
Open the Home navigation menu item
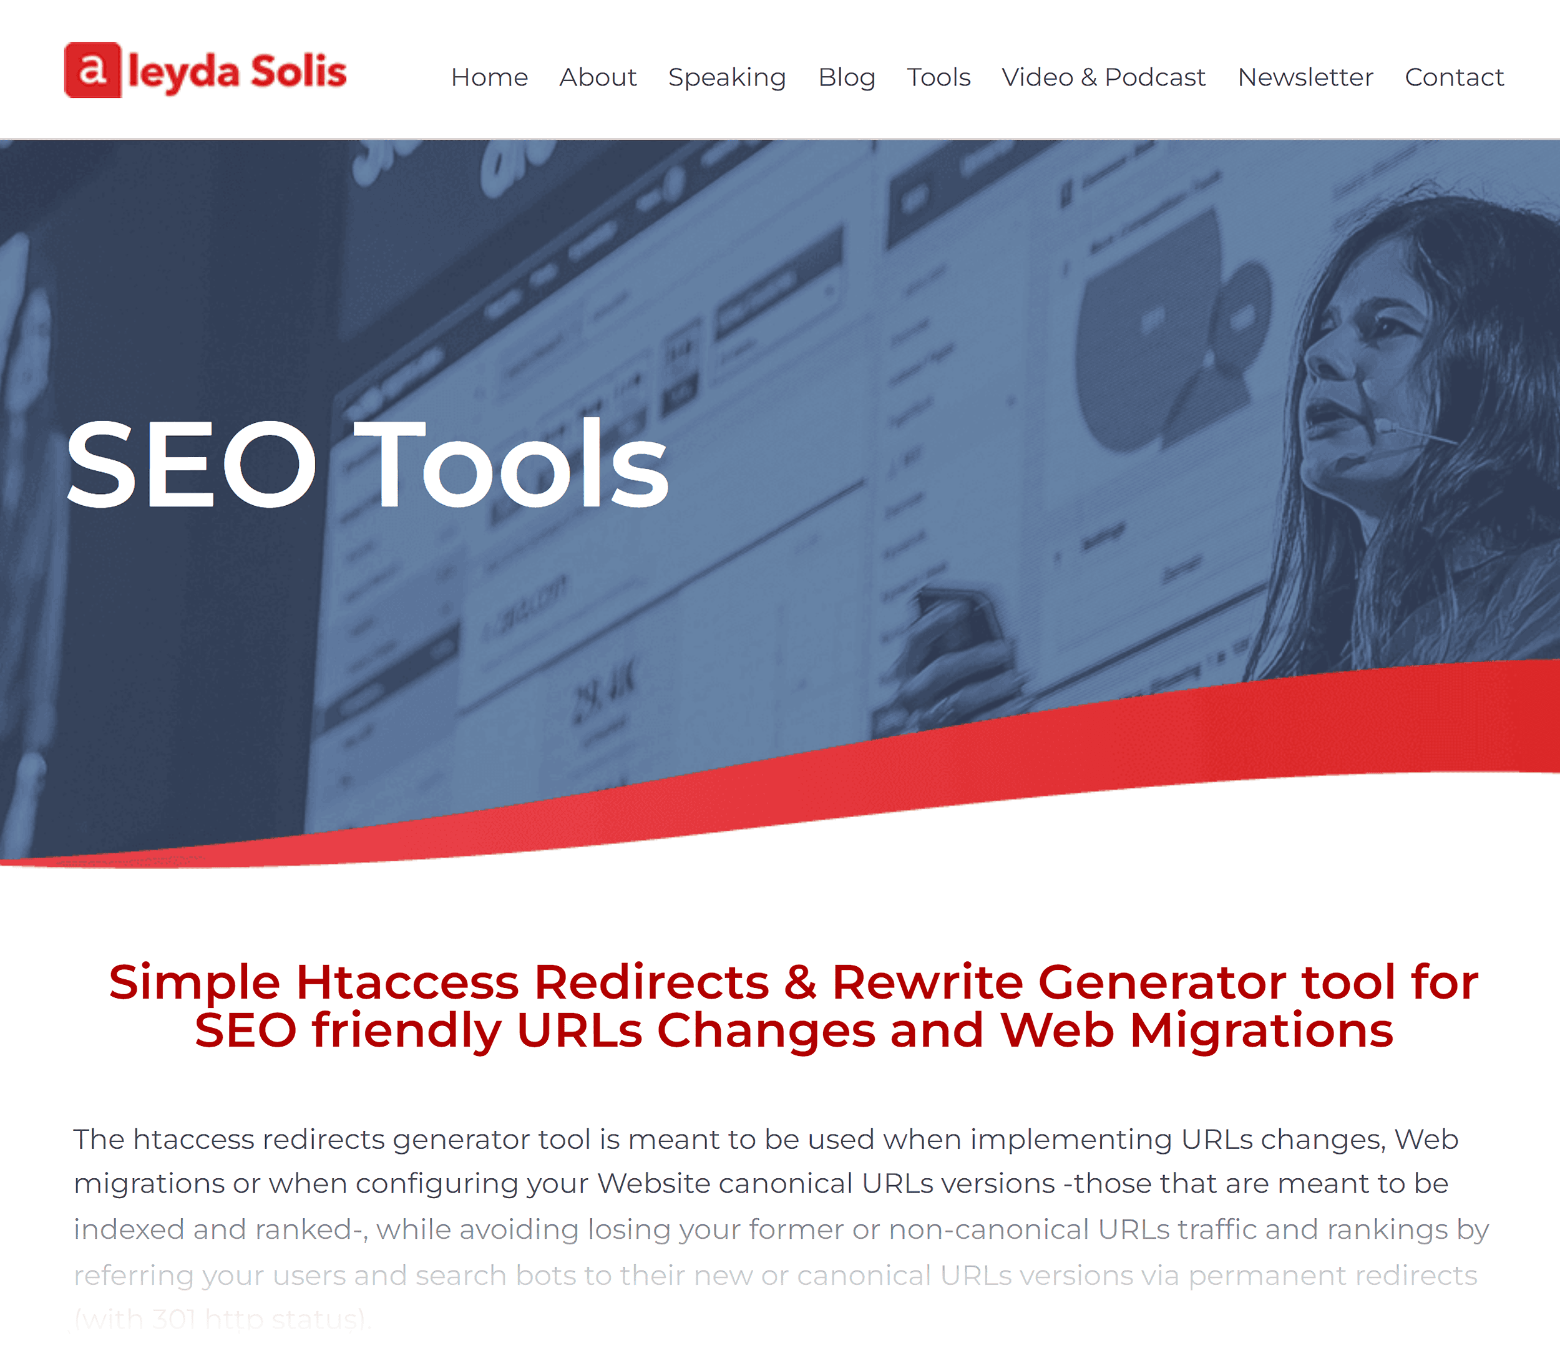tap(489, 75)
